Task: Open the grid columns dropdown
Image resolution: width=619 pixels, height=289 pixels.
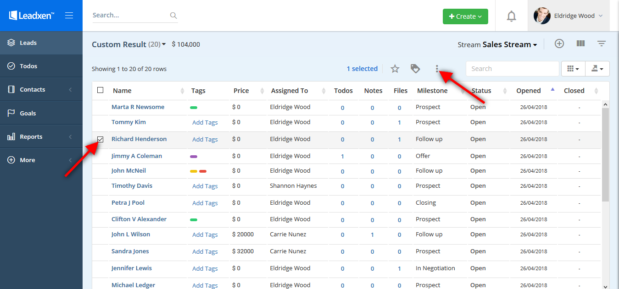Action: point(573,69)
